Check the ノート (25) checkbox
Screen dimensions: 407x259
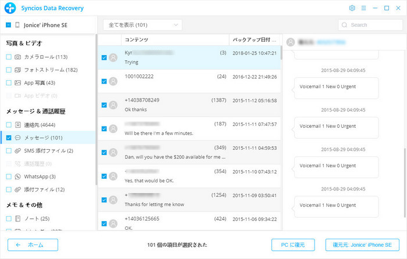click(9, 218)
